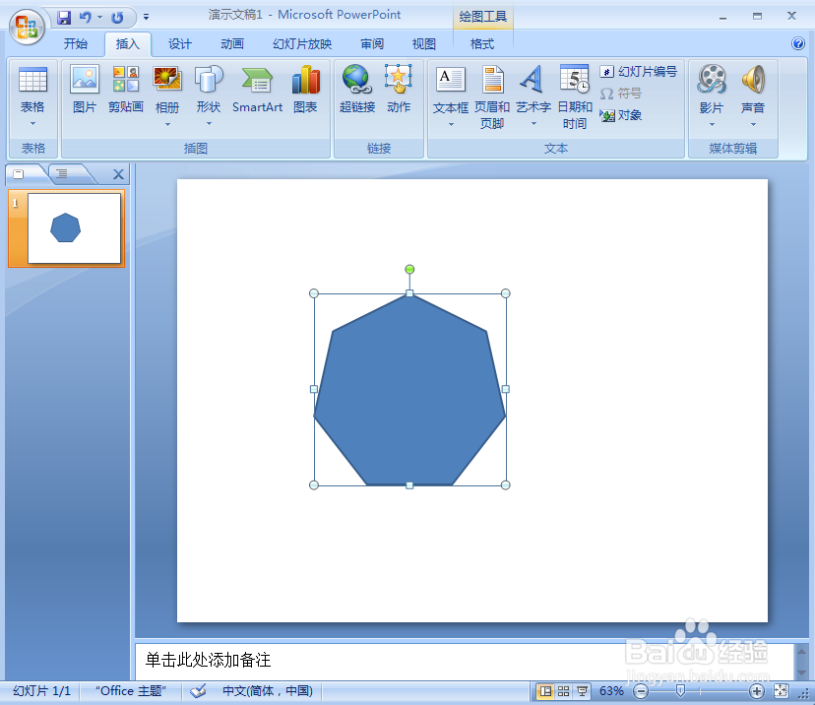The image size is (815, 705).
Task: Open the 剪贴画 clip art pane
Action: pyautogui.click(x=126, y=90)
